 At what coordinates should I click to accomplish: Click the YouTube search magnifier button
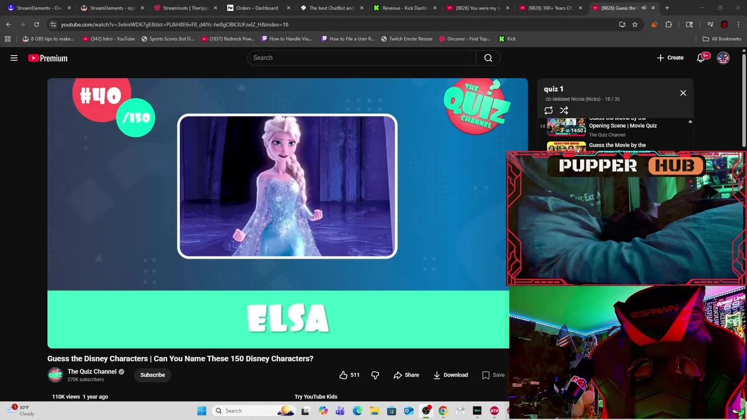[x=488, y=58]
